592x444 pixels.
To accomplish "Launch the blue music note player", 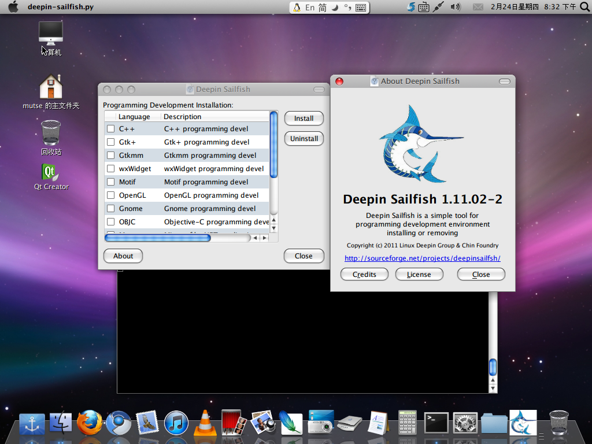I will tap(176, 423).
